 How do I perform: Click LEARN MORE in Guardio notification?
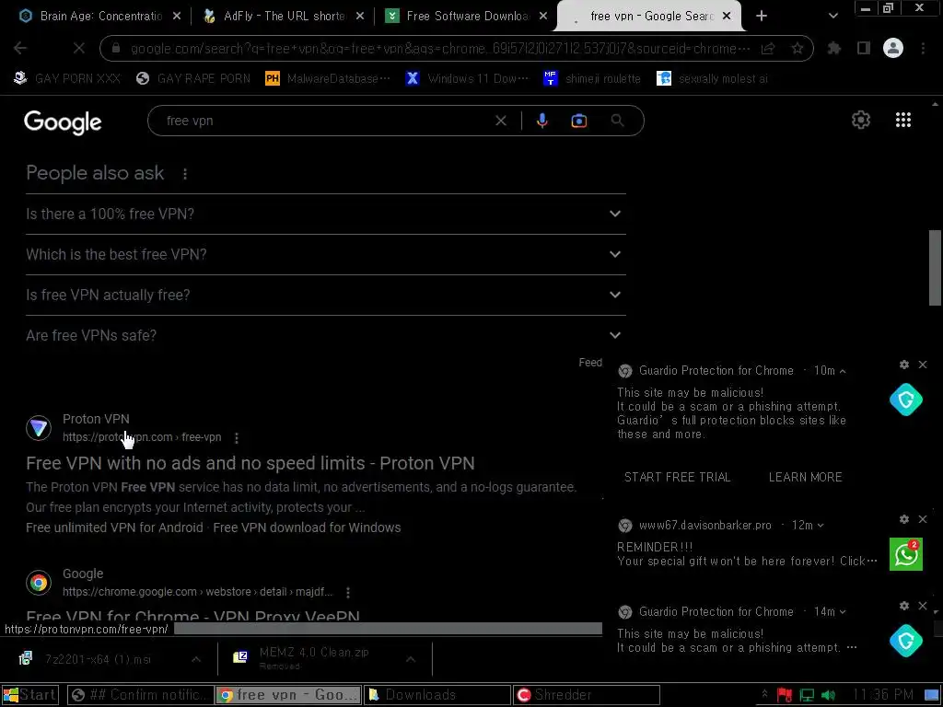point(805,478)
